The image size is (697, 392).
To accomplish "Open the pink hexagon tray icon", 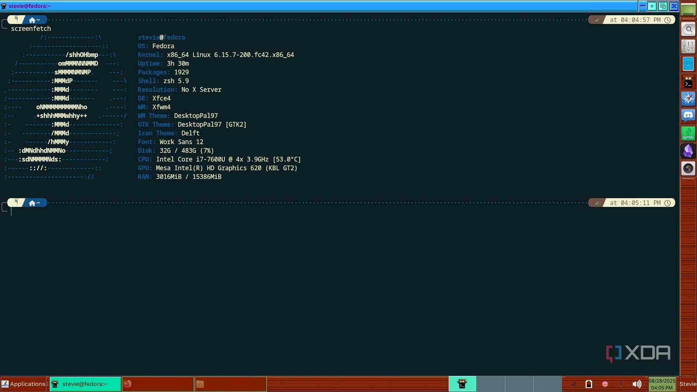I will (605, 384).
